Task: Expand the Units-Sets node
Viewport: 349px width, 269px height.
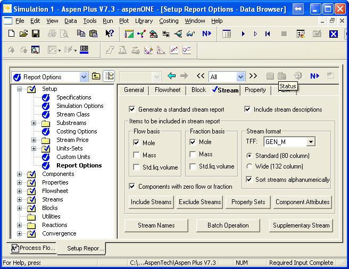Action: [x=34, y=148]
